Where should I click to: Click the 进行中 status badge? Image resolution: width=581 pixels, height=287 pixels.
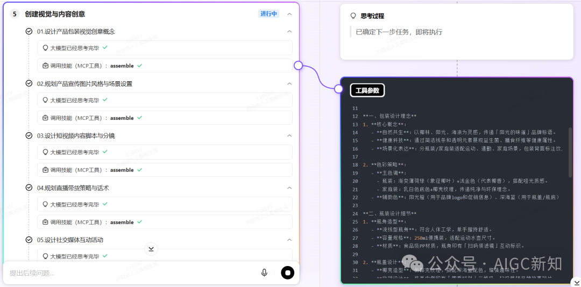[268, 14]
